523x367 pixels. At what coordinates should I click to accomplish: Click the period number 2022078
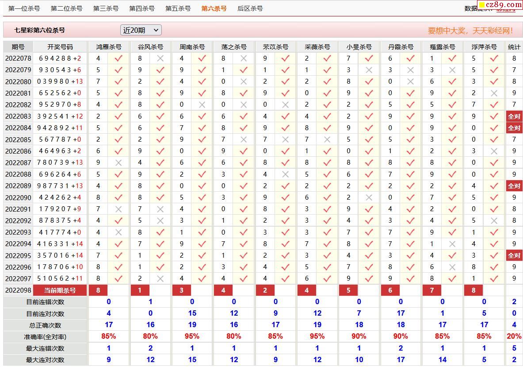(18, 58)
